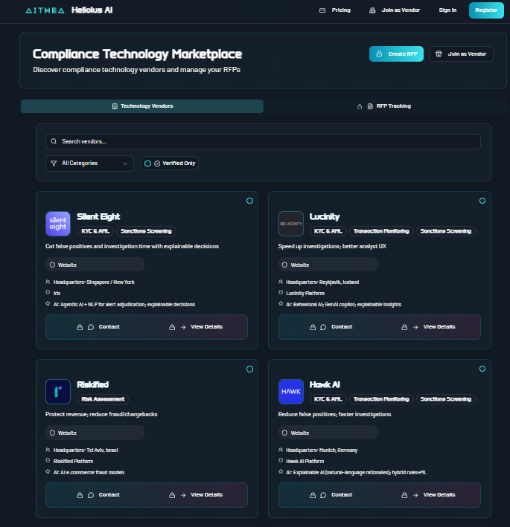Click the arrow icon on Silent Eight's View Details

[x=183, y=327]
